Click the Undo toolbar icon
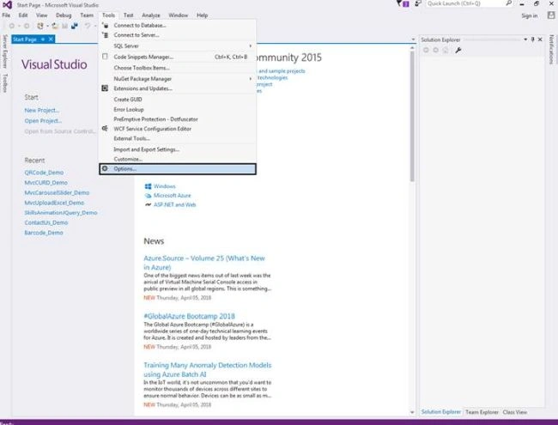The width and height of the screenshot is (558, 425). tap(88, 26)
